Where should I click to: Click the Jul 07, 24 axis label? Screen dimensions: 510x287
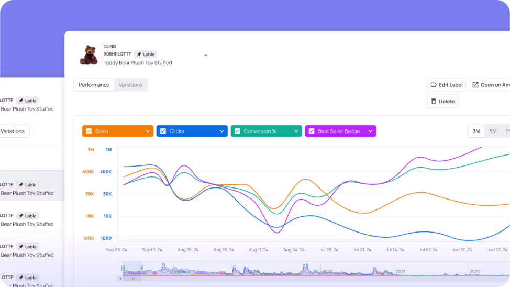428,250
